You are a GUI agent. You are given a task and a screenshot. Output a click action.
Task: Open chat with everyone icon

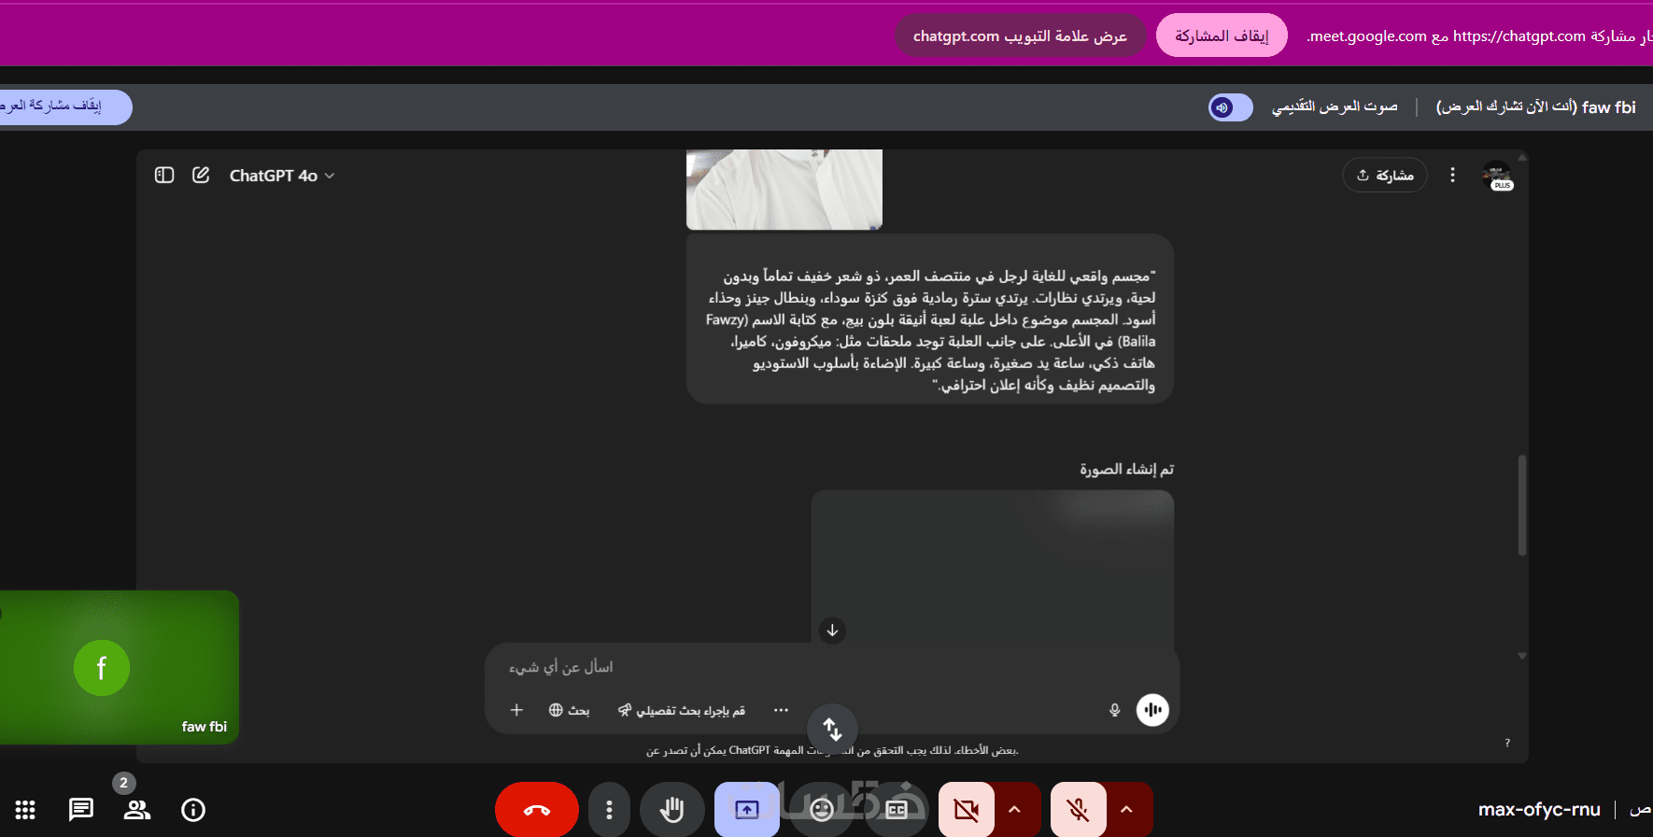(81, 810)
